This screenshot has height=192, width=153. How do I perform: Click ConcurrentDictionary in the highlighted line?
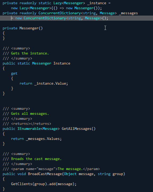point(45,18)
